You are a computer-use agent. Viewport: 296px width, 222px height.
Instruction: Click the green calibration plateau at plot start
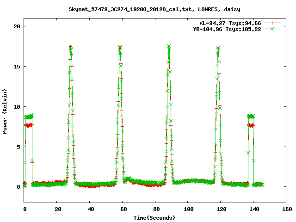29,117
